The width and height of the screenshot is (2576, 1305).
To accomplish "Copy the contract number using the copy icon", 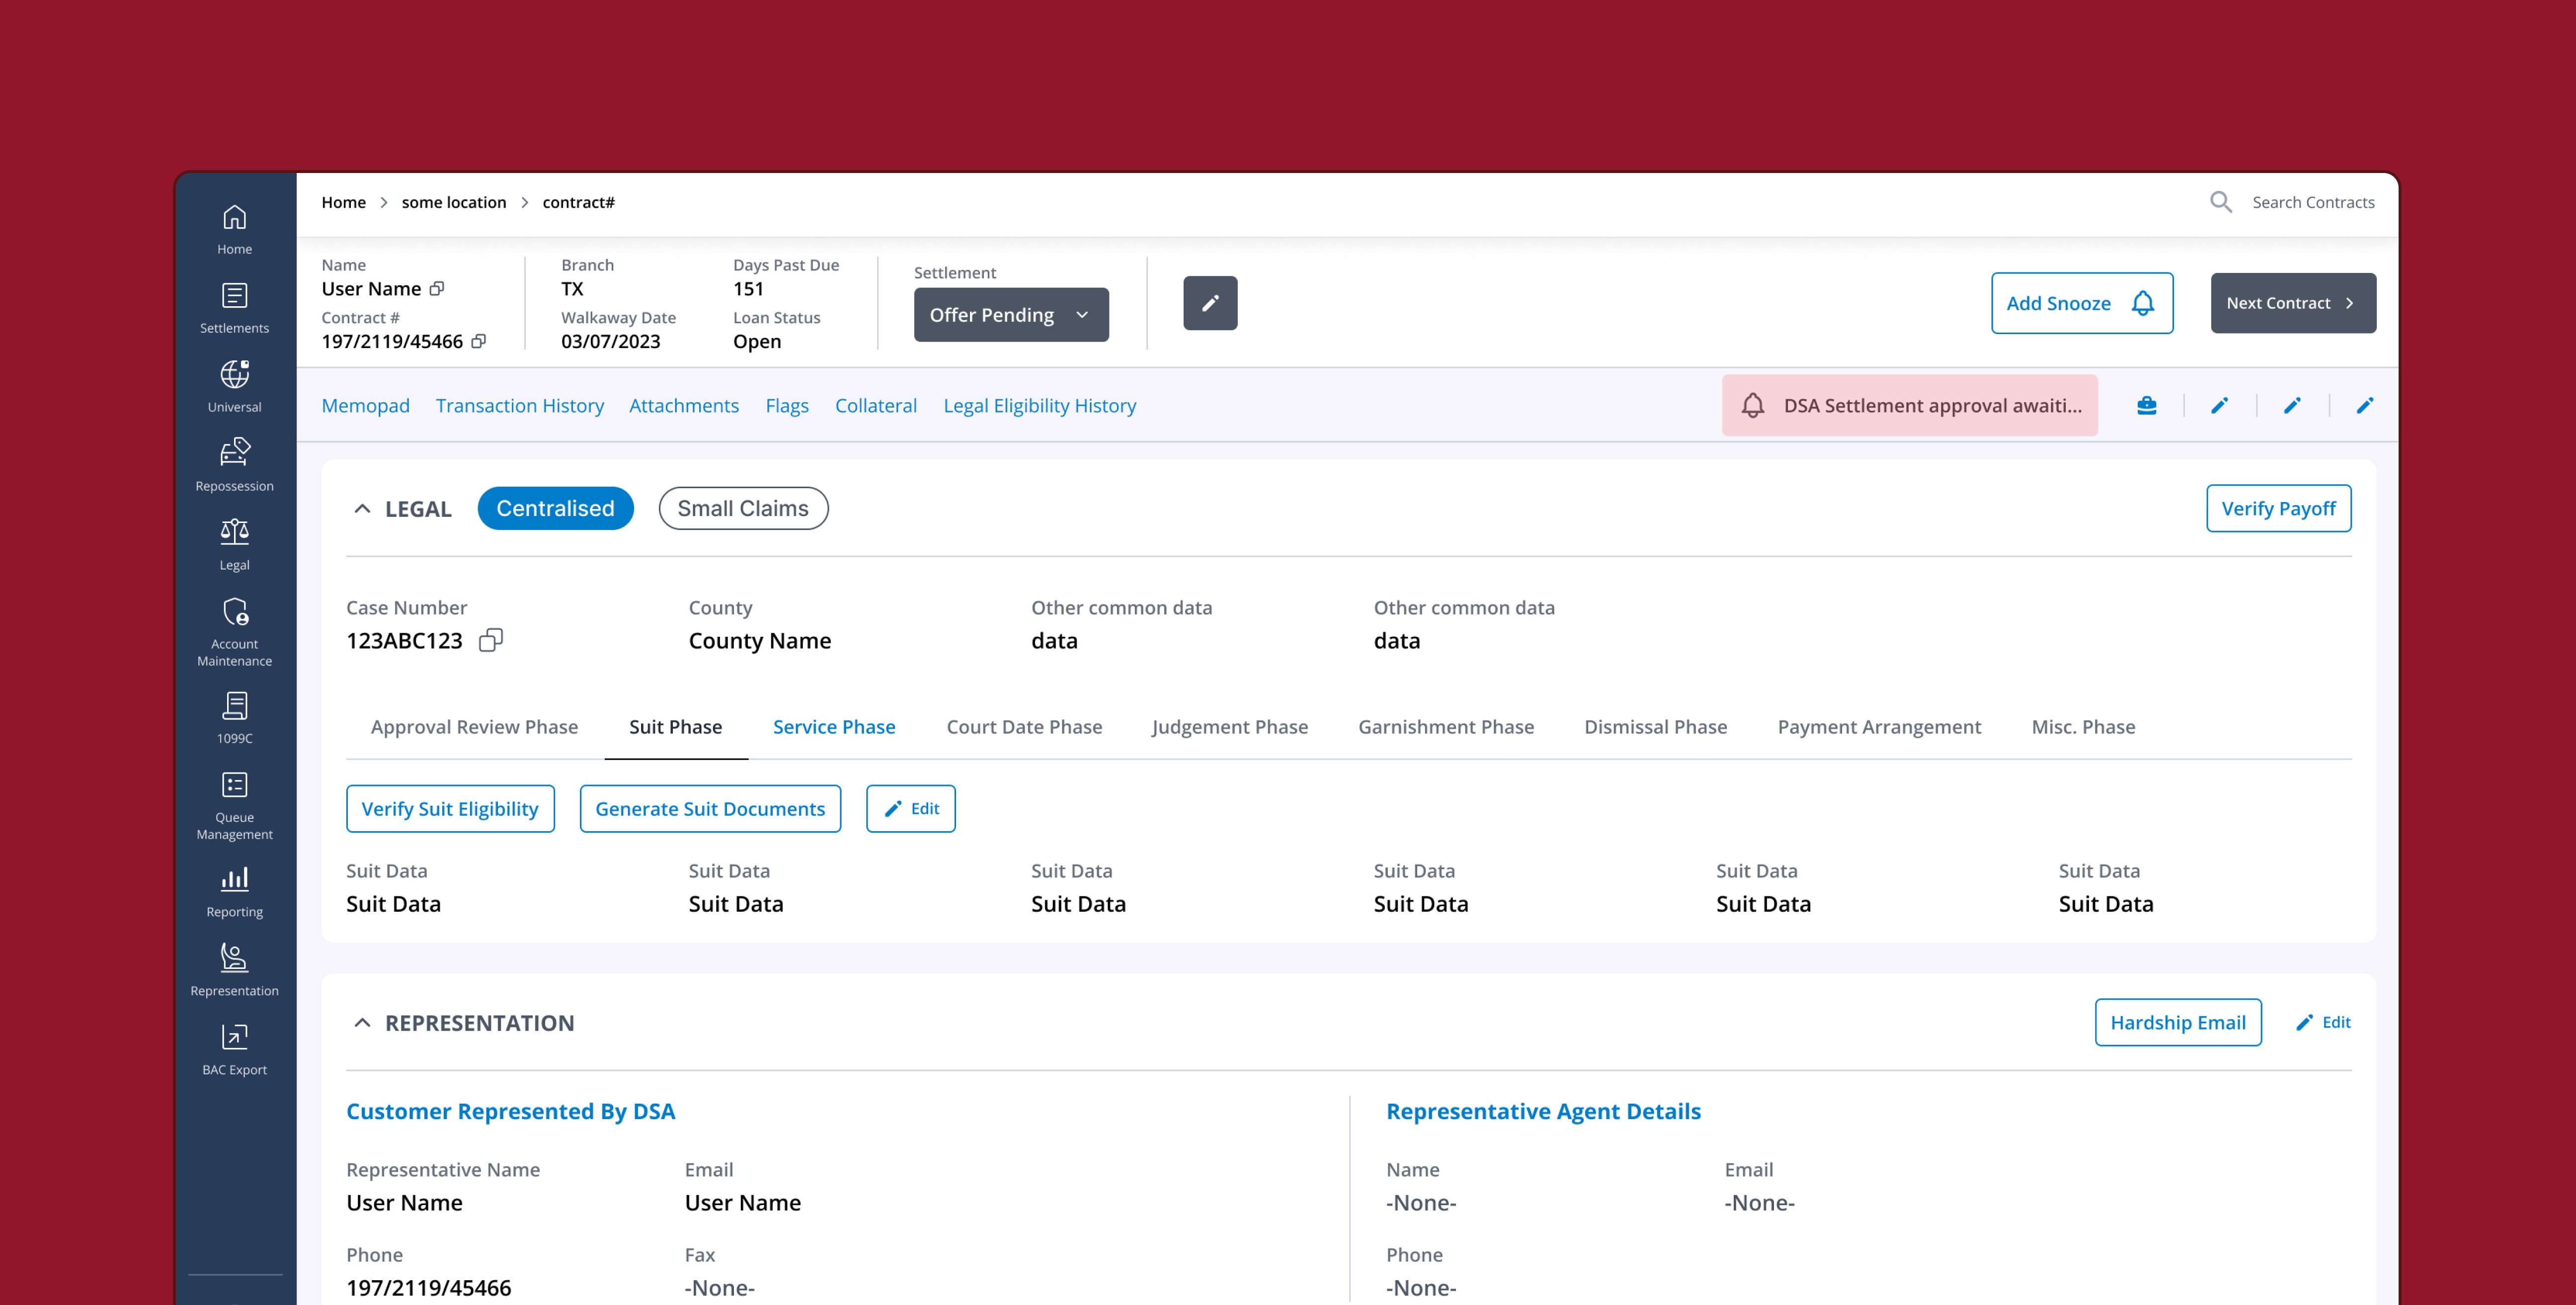I will (x=479, y=341).
